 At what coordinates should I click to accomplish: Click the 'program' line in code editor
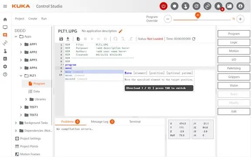coord(71,65)
